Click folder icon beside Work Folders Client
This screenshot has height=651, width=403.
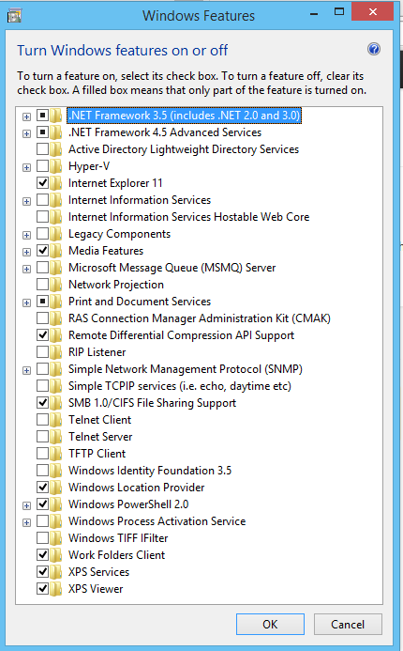pos(56,555)
